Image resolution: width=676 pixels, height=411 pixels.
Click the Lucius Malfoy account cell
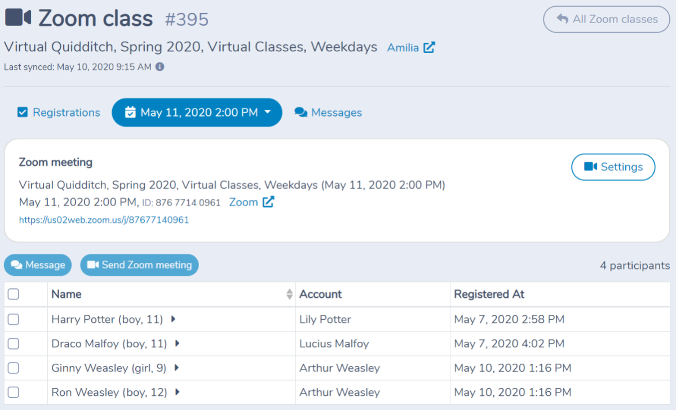[x=373, y=343]
